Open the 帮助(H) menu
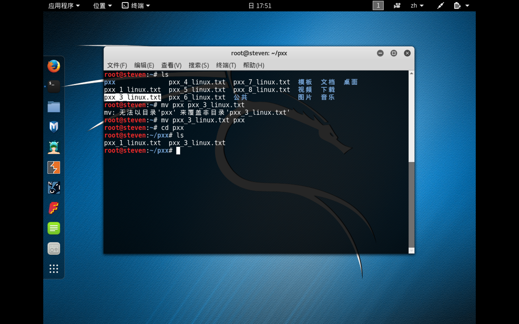 [254, 65]
